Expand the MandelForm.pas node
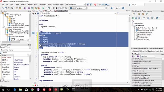Image resolution: width=164 pixels, height=92 pixels. (x=134, y=39)
